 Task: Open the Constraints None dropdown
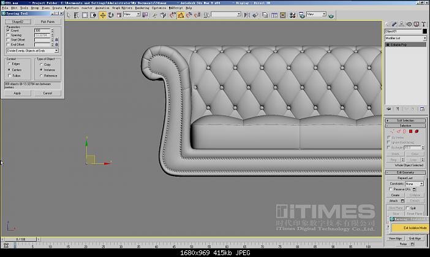[414, 183]
